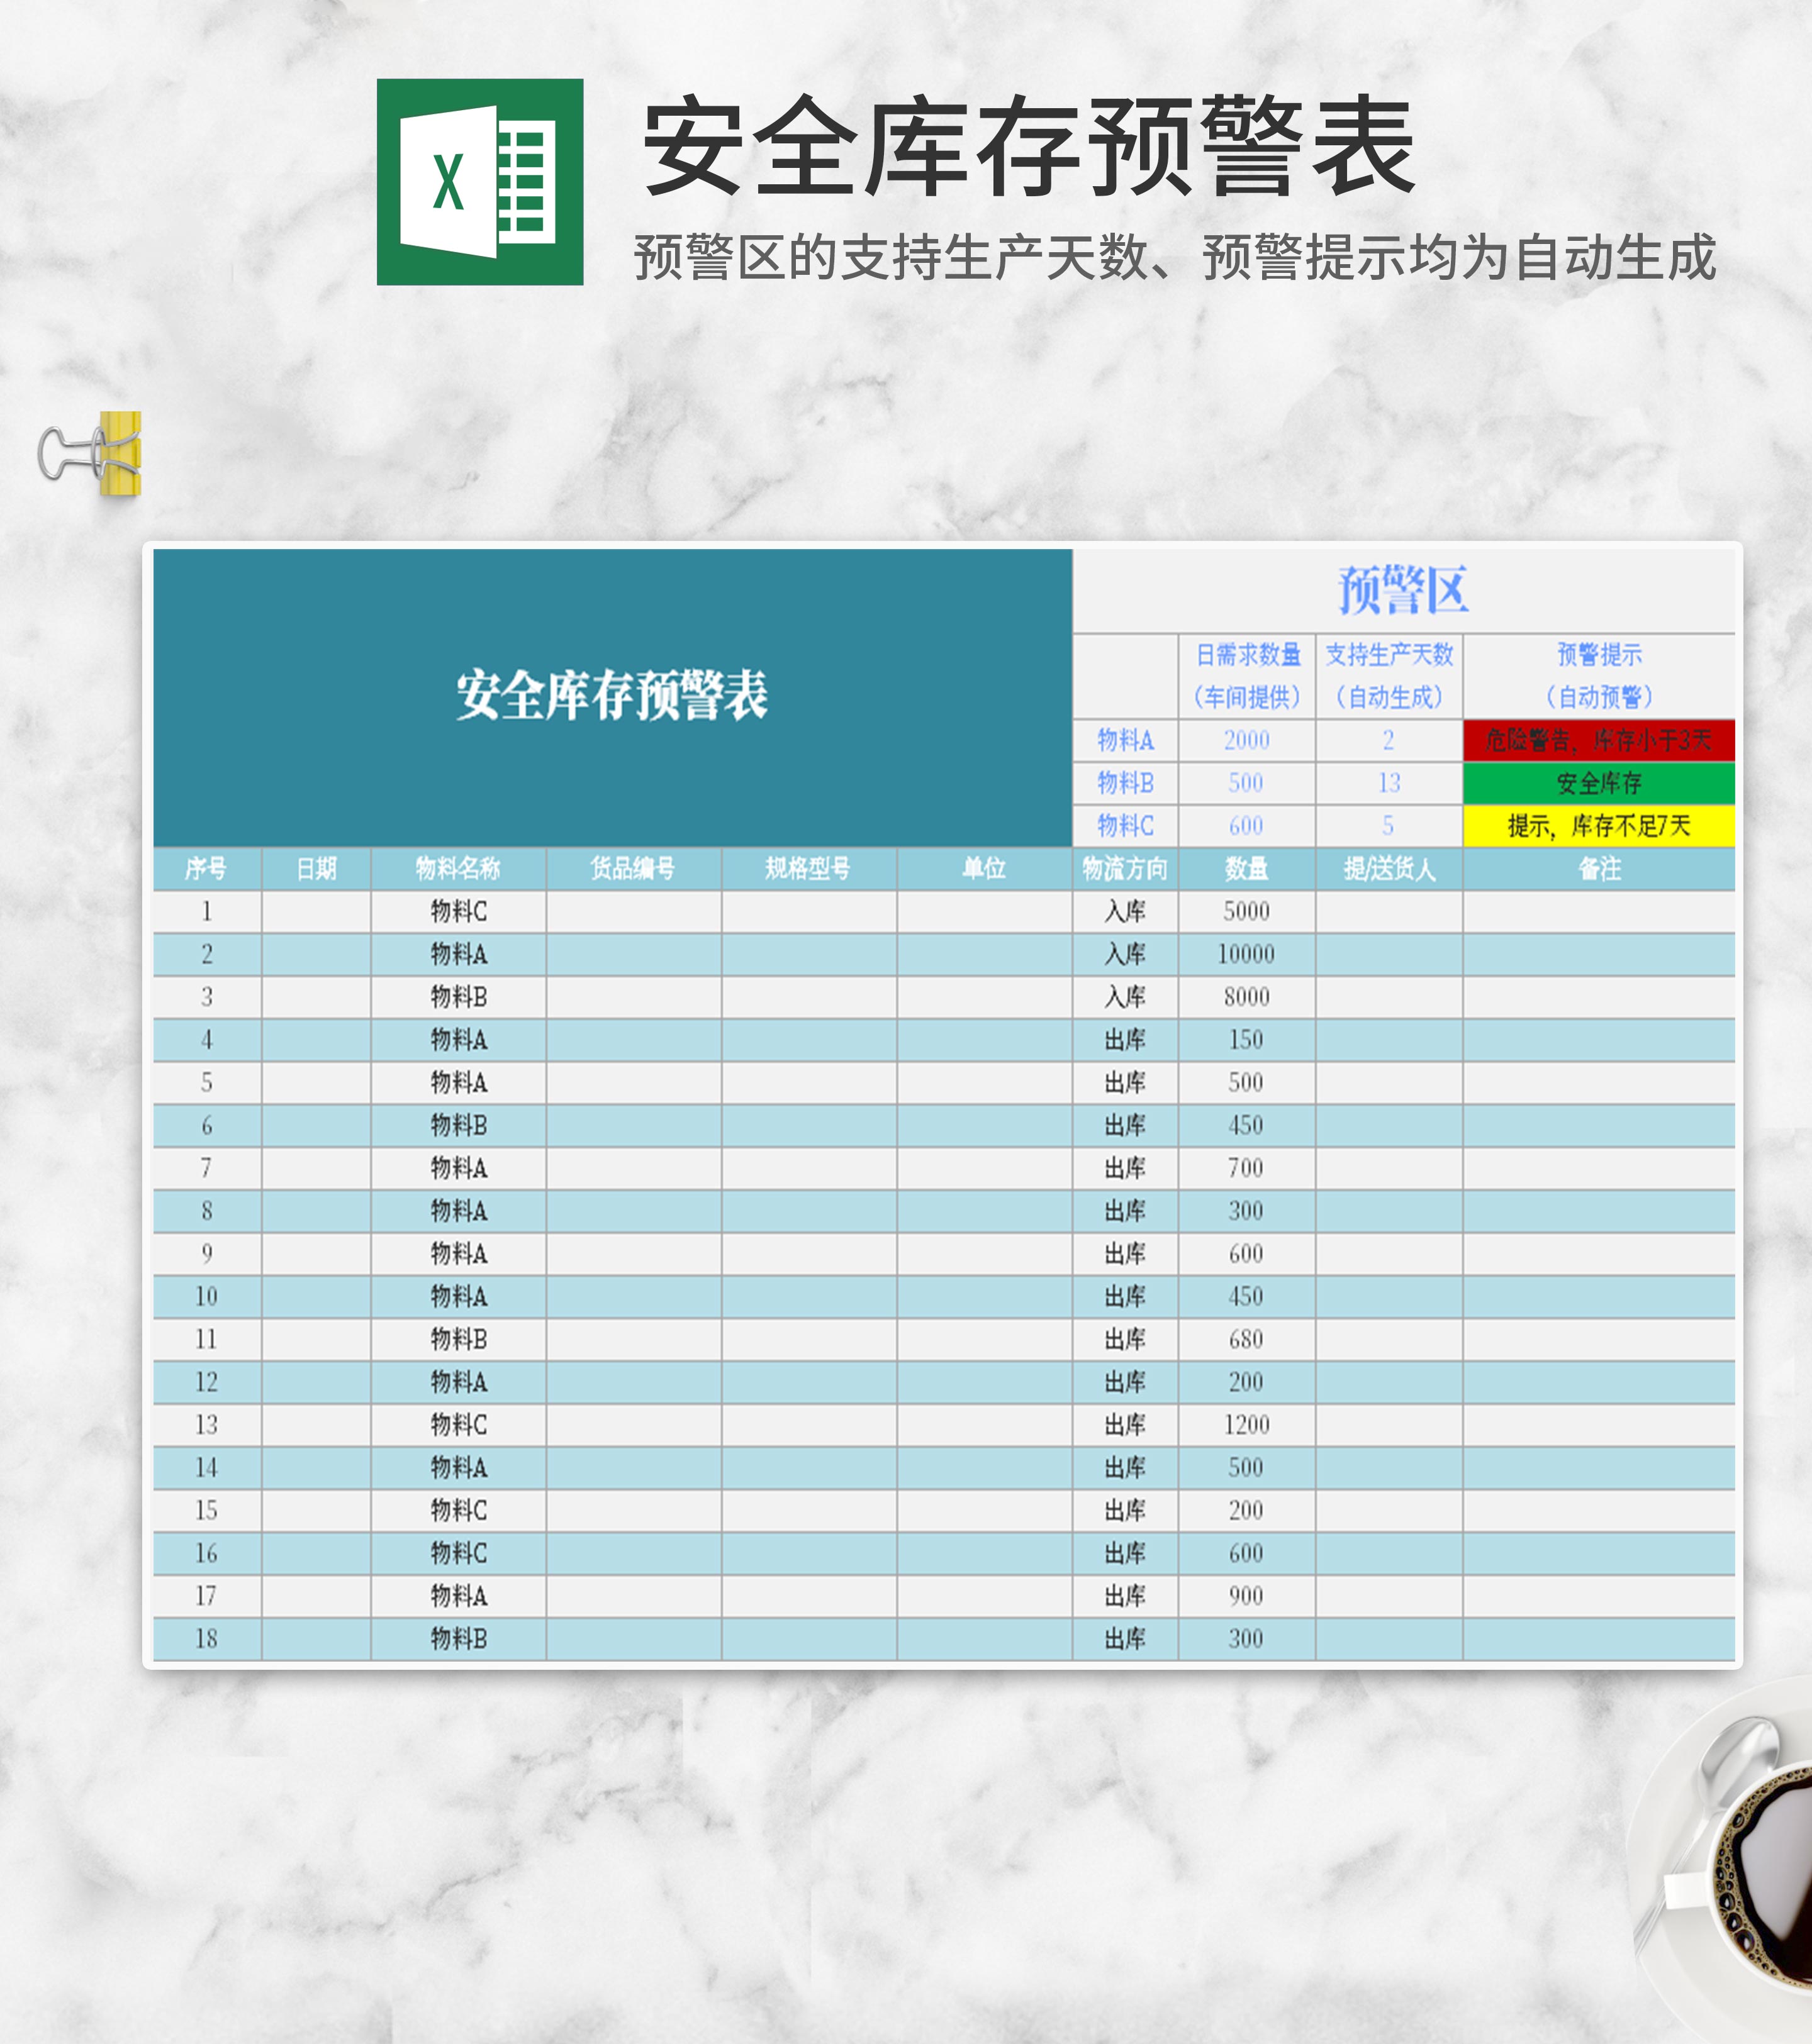Select the 物流方向 column header
This screenshot has width=1812, height=2044.
coord(1124,868)
